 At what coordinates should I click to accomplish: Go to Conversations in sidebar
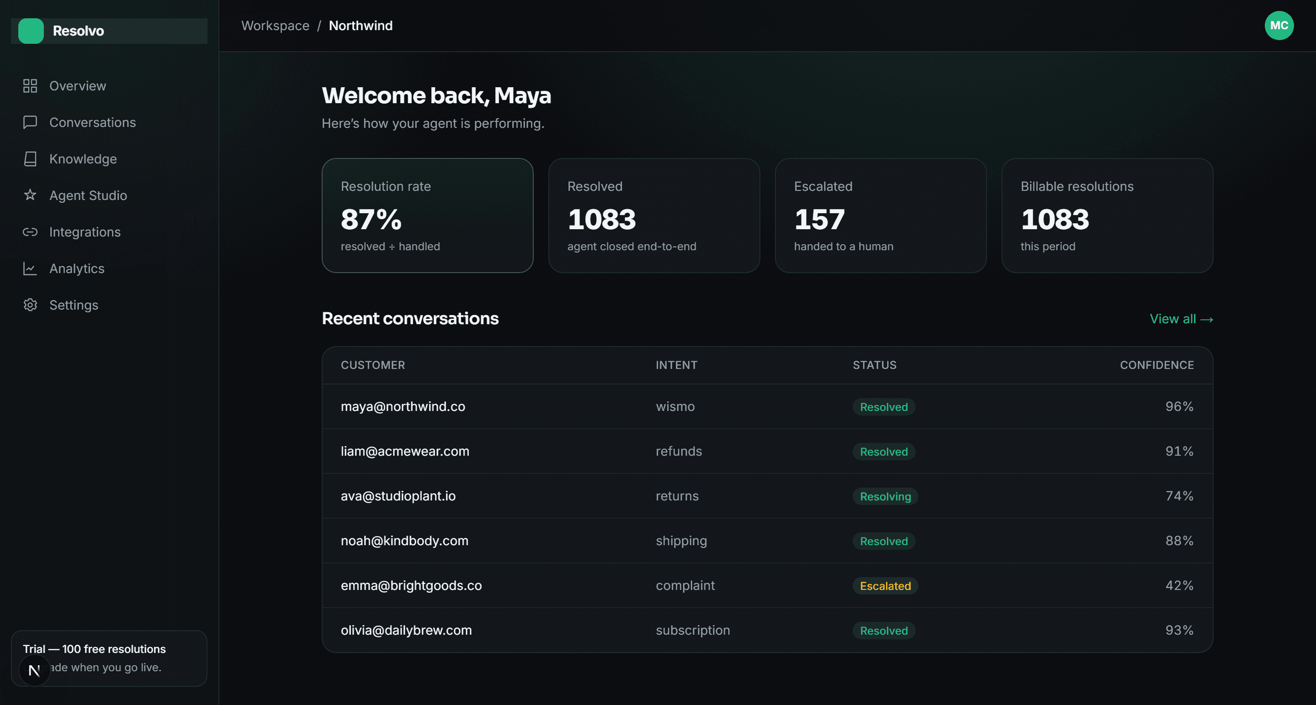(109, 122)
